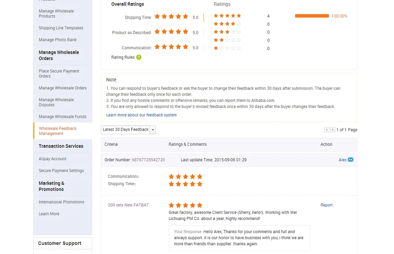This screenshot has width=394, height=254.
Task: Click the five-star row in Ratings breakdown
Action: point(227,16)
